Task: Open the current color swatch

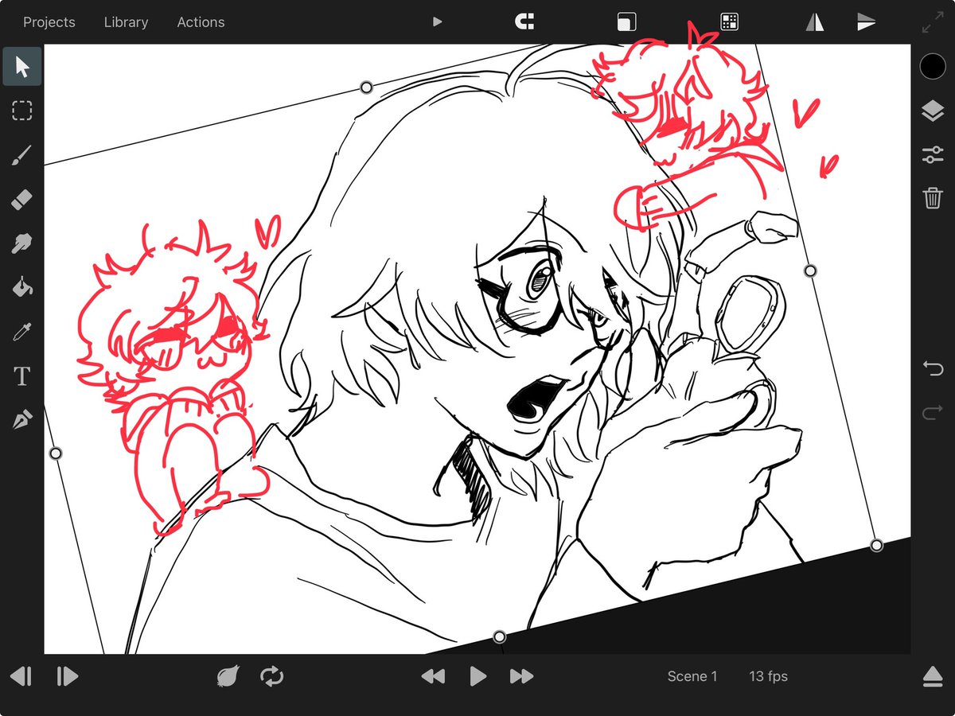Action: 933,67
